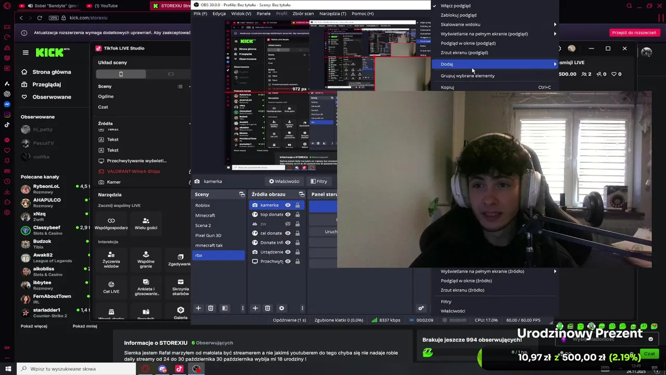The width and height of the screenshot is (666, 375).
Task: Open scene filters icon under Sceny list
Action: click(225, 308)
